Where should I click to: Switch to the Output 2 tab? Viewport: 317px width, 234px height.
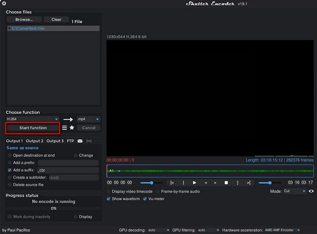(x=35, y=141)
